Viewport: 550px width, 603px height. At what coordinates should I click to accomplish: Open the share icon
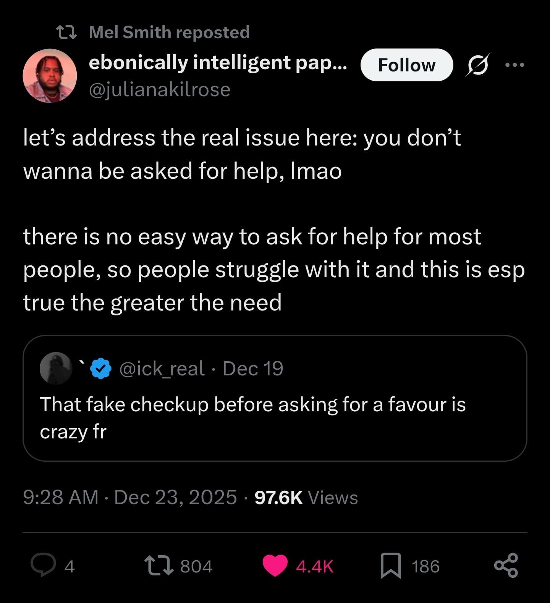click(x=506, y=566)
